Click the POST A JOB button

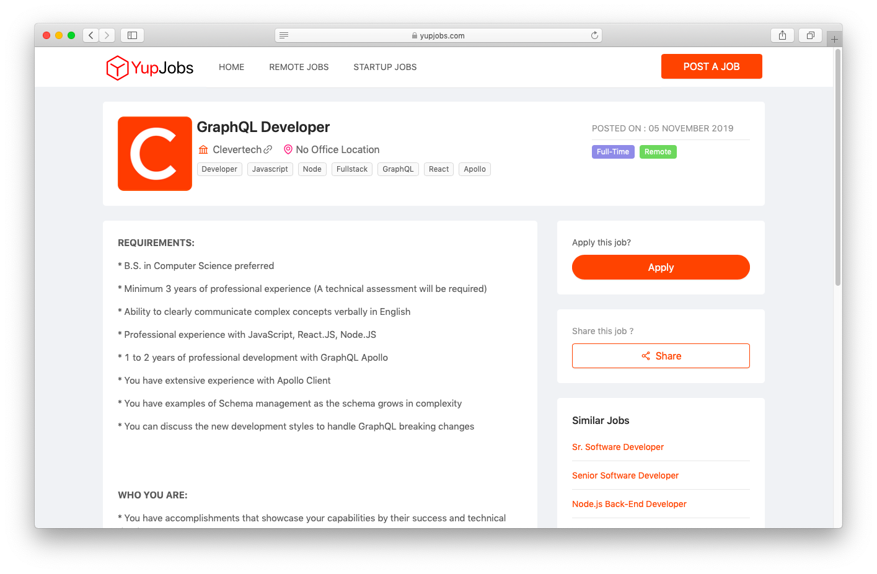click(712, 66)
